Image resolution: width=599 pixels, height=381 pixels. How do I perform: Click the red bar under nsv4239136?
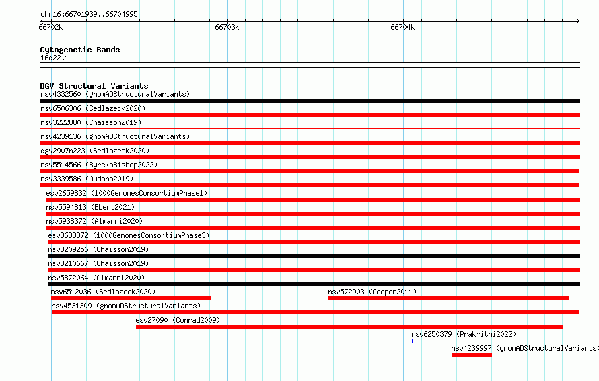pyautogui.click(x=310, y=143)
